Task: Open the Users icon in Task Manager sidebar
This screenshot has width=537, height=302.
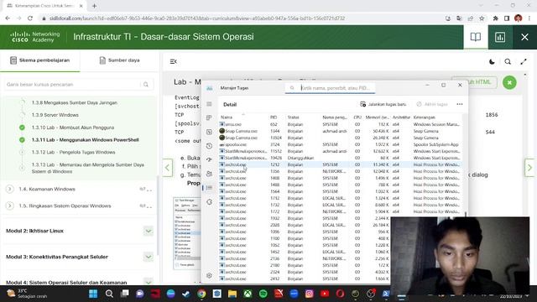Action: (x=209, y=174)
